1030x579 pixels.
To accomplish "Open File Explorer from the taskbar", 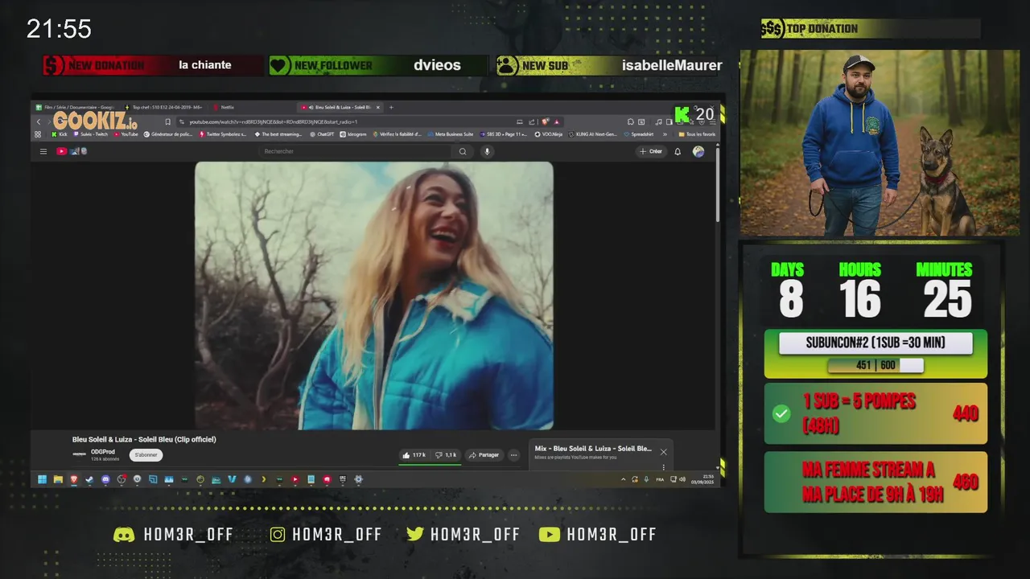I will [x=59, y=479].
